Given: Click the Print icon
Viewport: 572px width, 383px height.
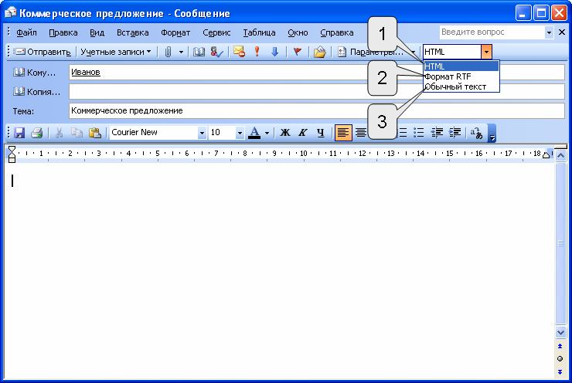Looking at the screenshot, I should click(37, 133).
